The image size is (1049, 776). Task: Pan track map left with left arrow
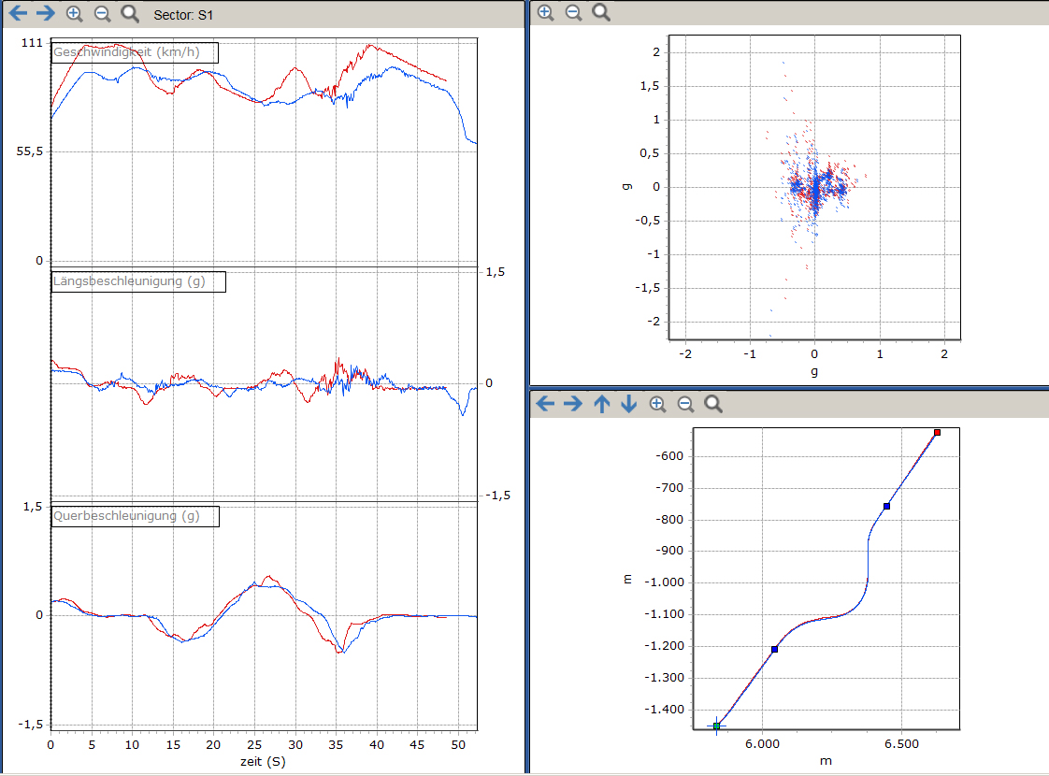tap(546, 404)
